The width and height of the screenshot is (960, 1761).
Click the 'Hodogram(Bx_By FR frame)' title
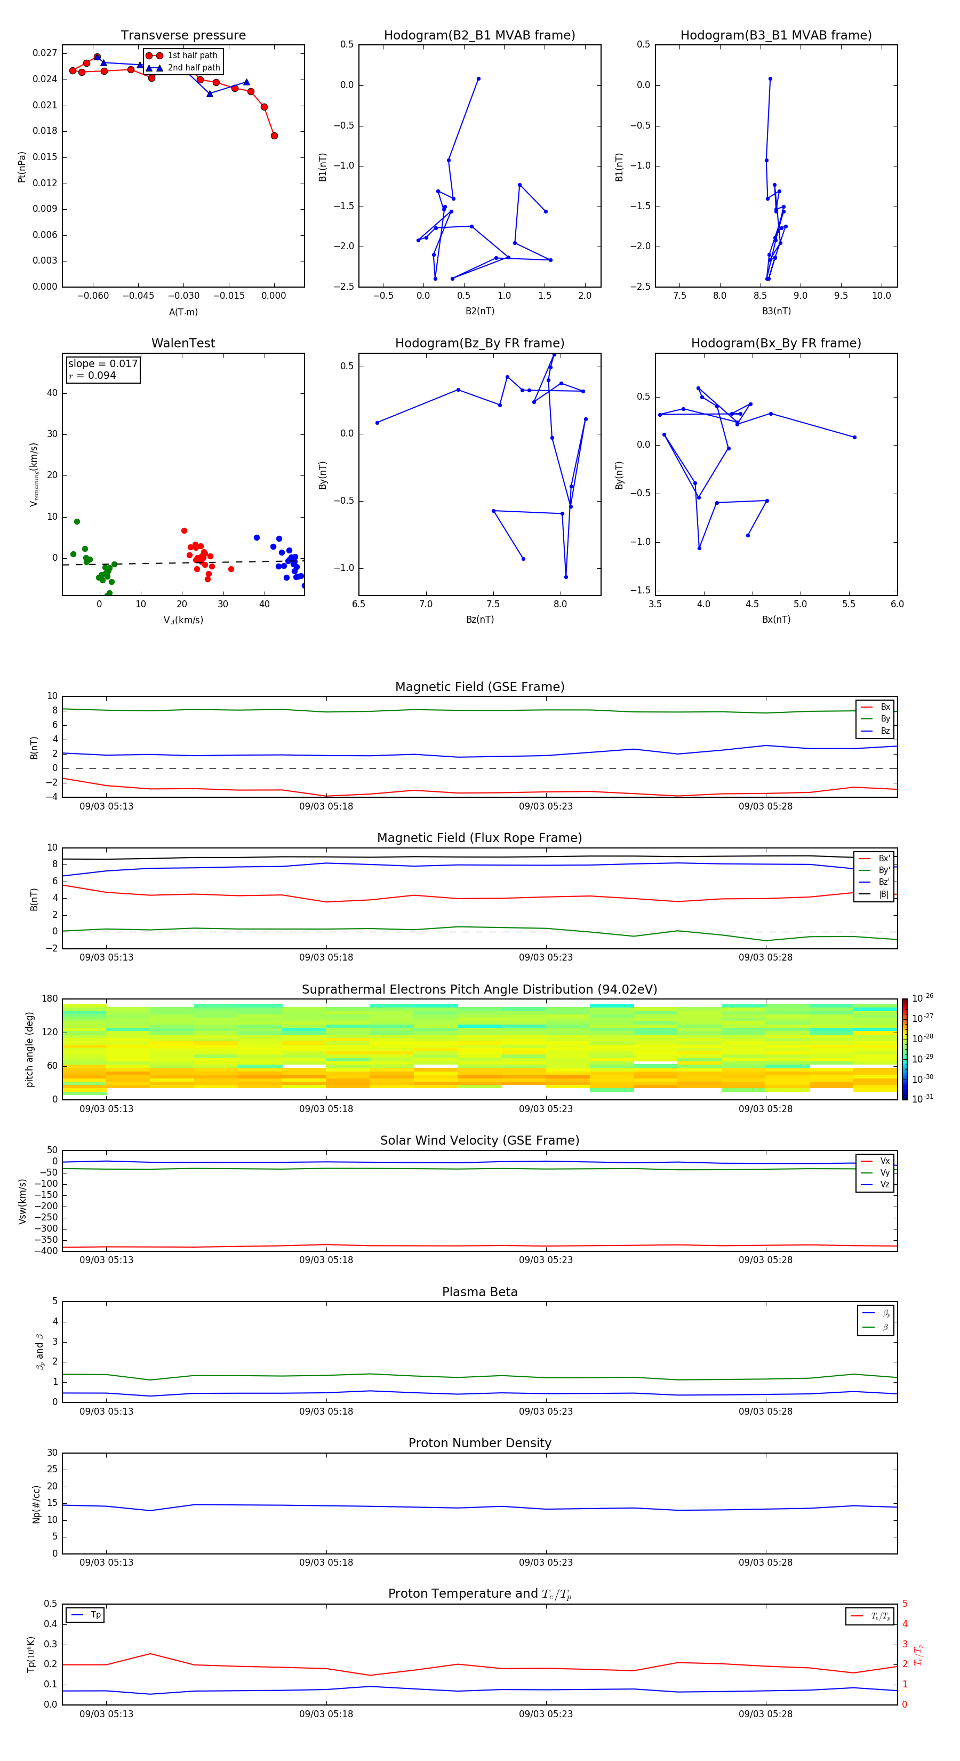click(776, 343)
